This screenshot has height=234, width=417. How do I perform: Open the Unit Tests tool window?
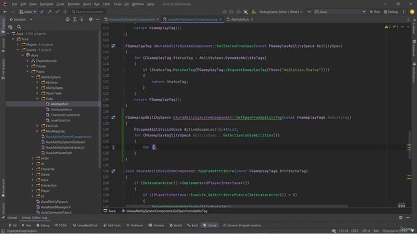tap(112, 226)
